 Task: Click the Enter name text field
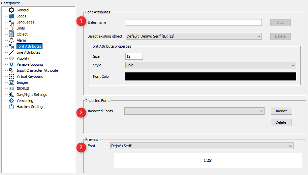tap(193, 22)
